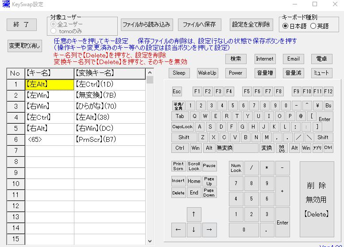Click the 半角/全角 key
The width and height of the screenshot is (344, 247).
point(178,106)
